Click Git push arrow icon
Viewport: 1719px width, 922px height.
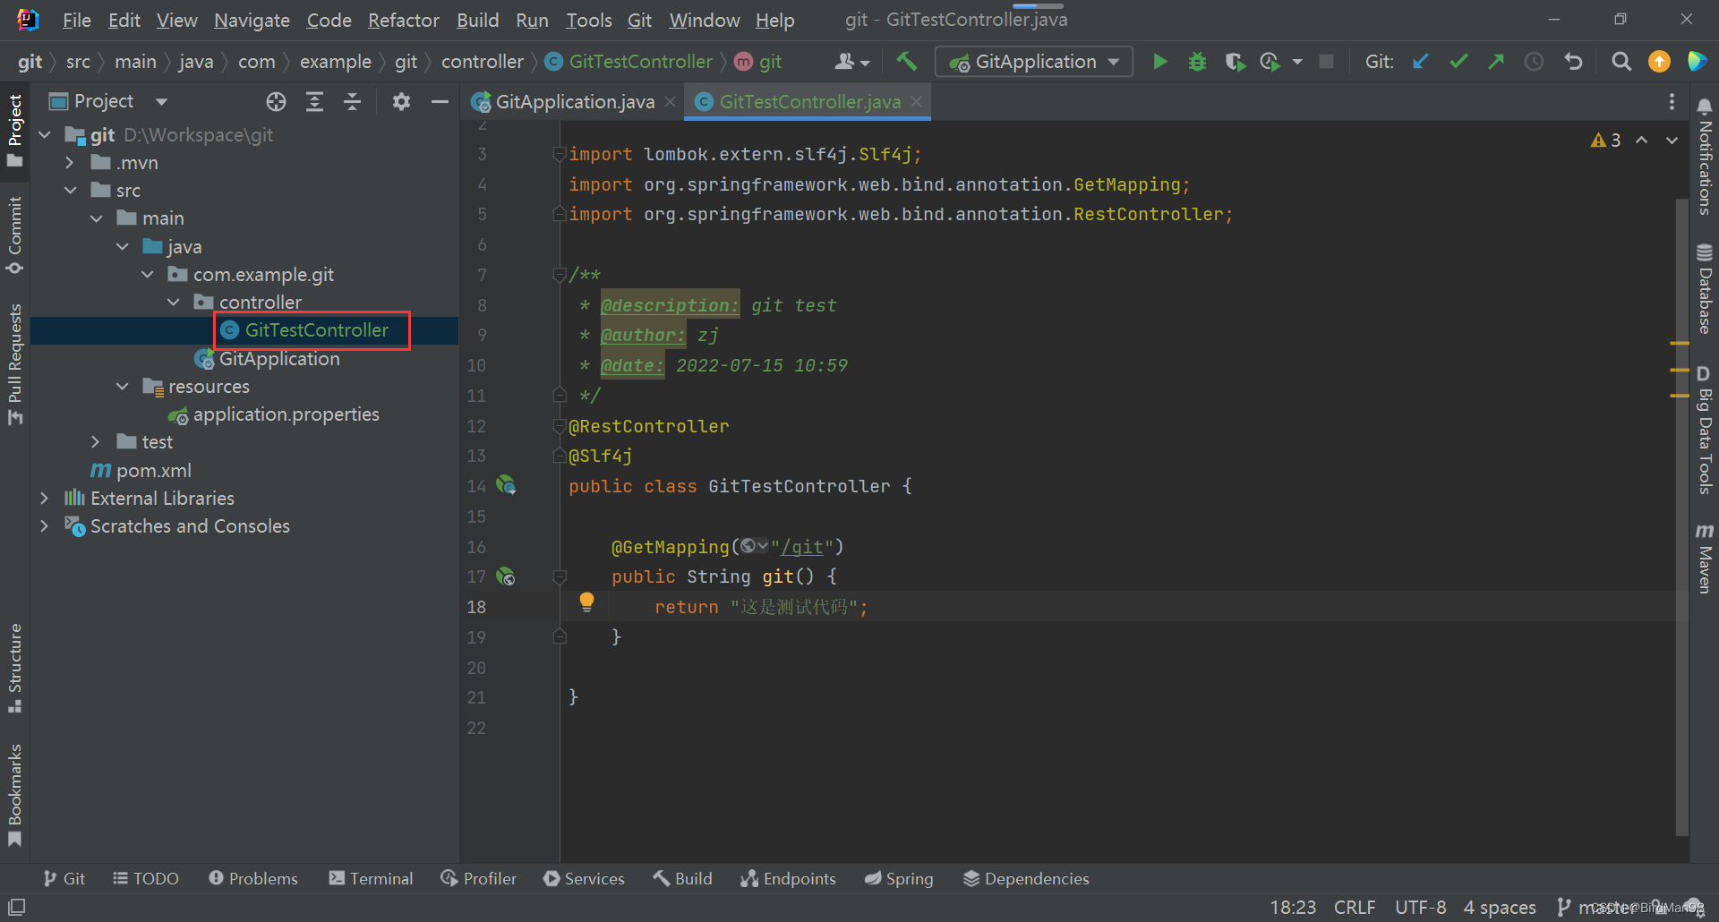pyautogui.click(x=1496, y=62)
